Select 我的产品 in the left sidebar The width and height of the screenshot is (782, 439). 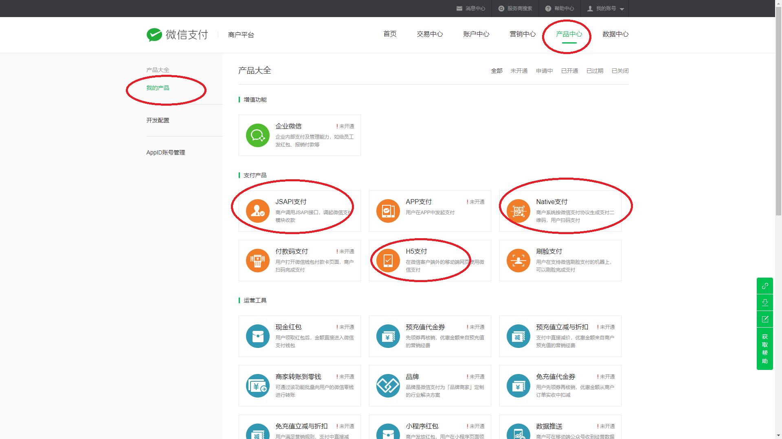[158, 88]
